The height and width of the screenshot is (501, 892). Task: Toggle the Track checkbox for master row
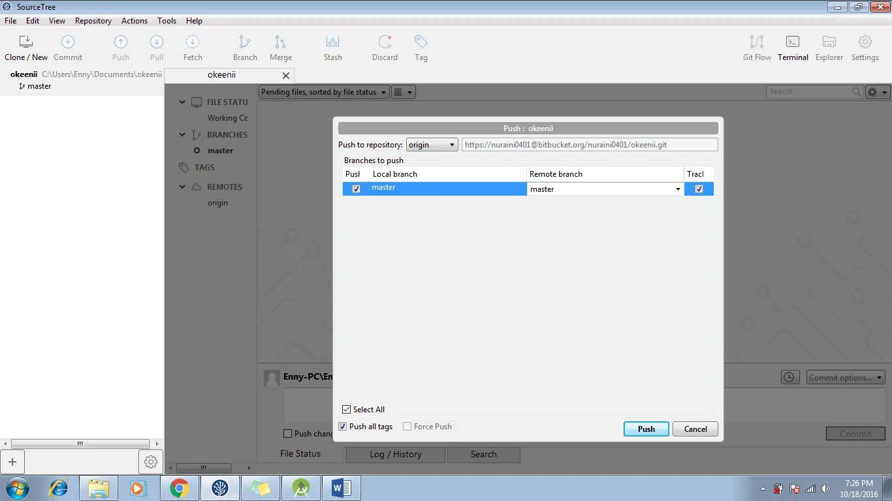[x=699, y=189]
